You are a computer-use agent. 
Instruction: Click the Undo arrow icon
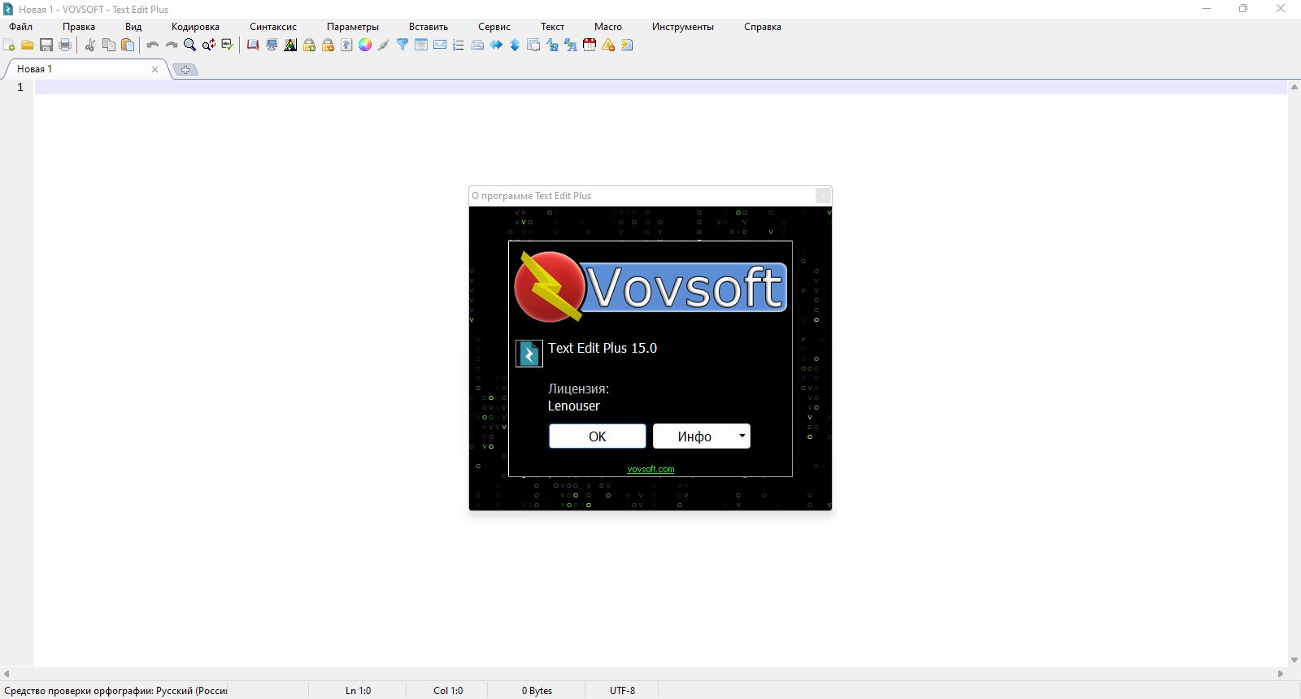[x=152, y=45]
